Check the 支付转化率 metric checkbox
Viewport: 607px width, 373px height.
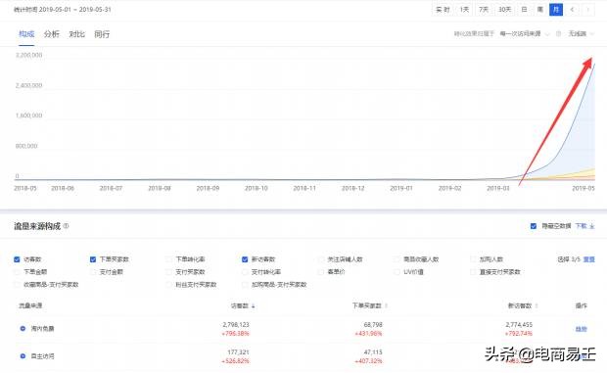pos(245,272)
